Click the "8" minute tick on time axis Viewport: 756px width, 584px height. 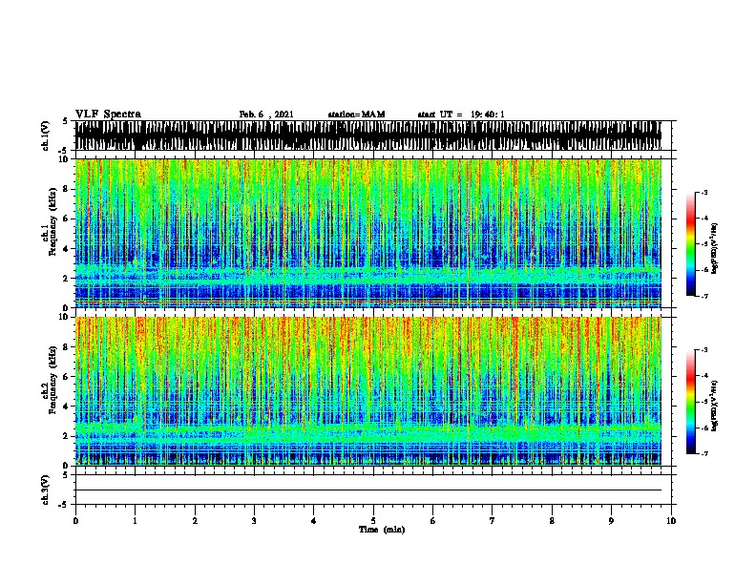[x=552, y=521]
